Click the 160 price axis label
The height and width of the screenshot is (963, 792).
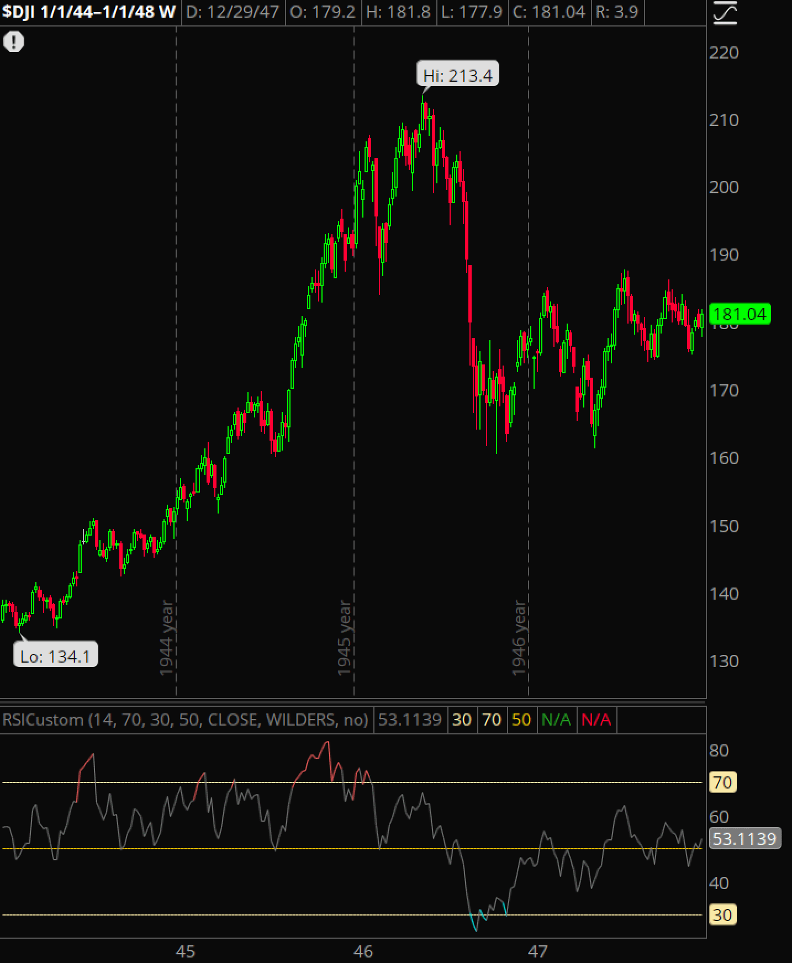(x=724, y=458)
